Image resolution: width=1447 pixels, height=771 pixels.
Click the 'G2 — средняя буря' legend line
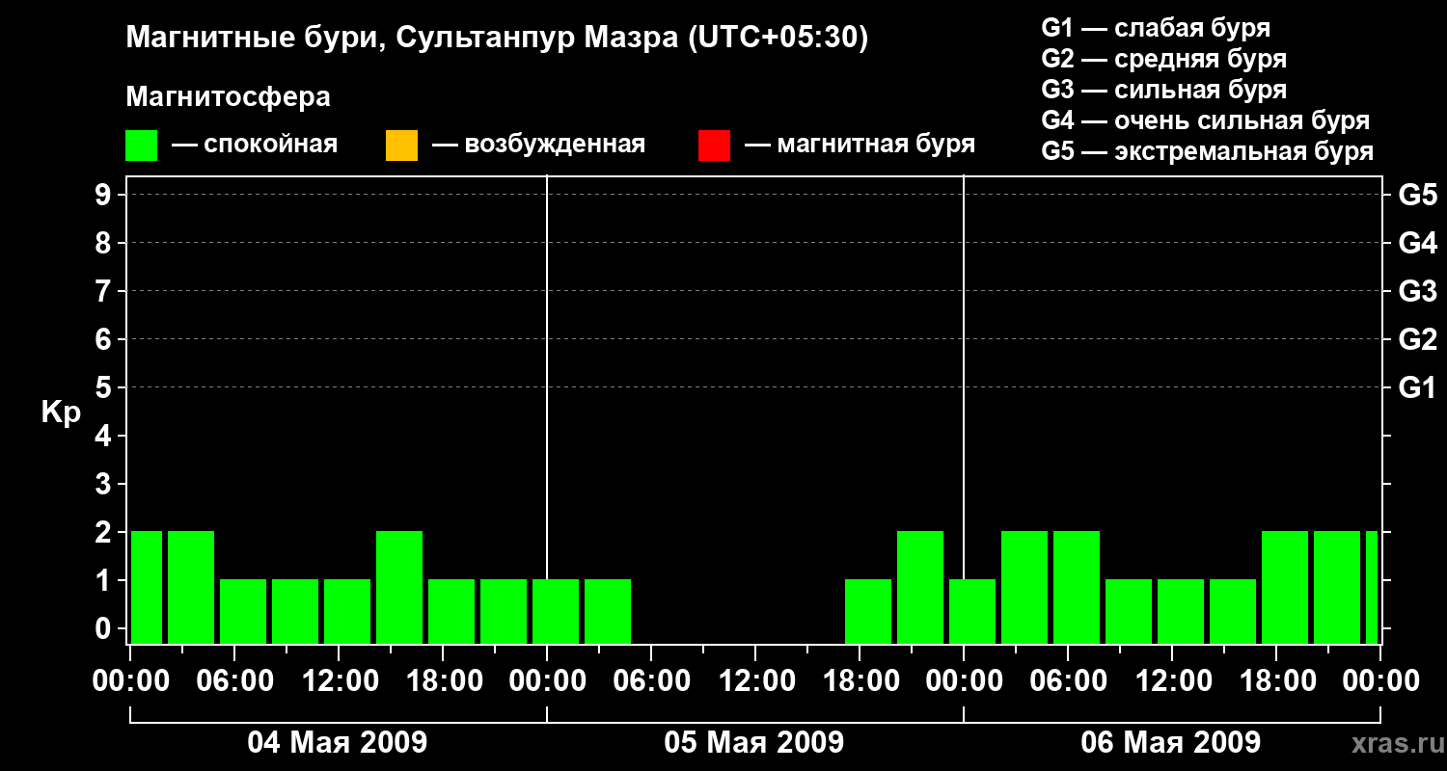[x=1163, y=59]
